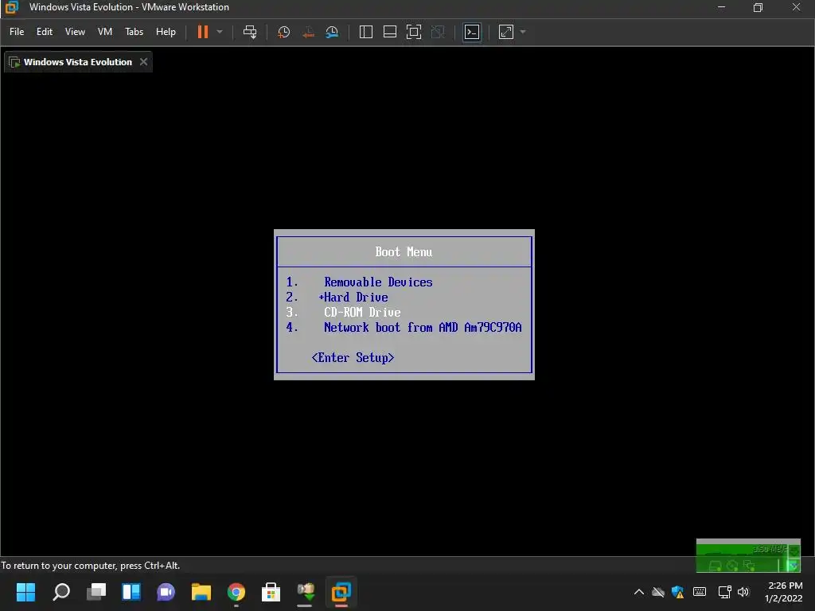This screenshot has width=815, height=611.
Task: Show hidden system tray icons
Action: pyautogui.click(x=639, y=592)
